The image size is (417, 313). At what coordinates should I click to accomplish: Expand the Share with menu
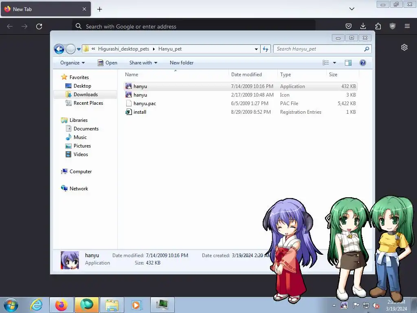click(x=143, y=63)
